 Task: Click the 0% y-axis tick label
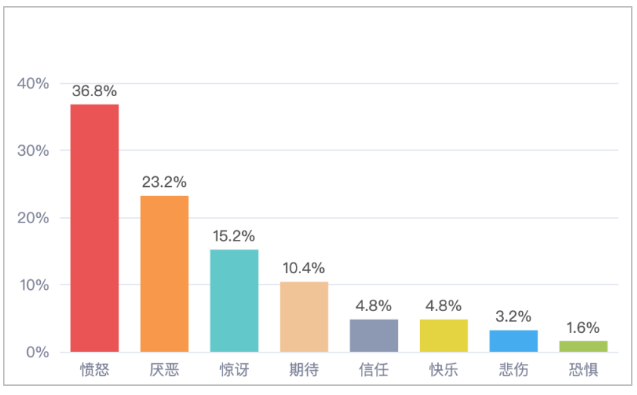[x=38, y=353]
